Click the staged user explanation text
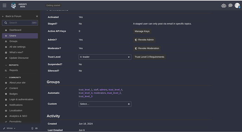 pyautogui.click(x=162, y=24)
